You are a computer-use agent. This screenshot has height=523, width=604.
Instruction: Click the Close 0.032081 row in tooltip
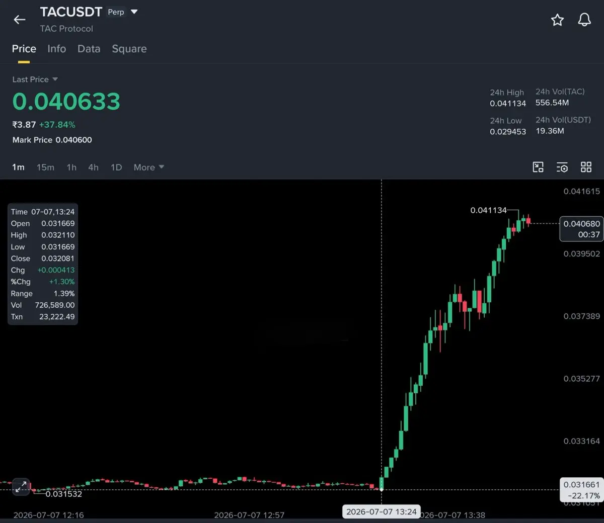[x=43, y=258]
